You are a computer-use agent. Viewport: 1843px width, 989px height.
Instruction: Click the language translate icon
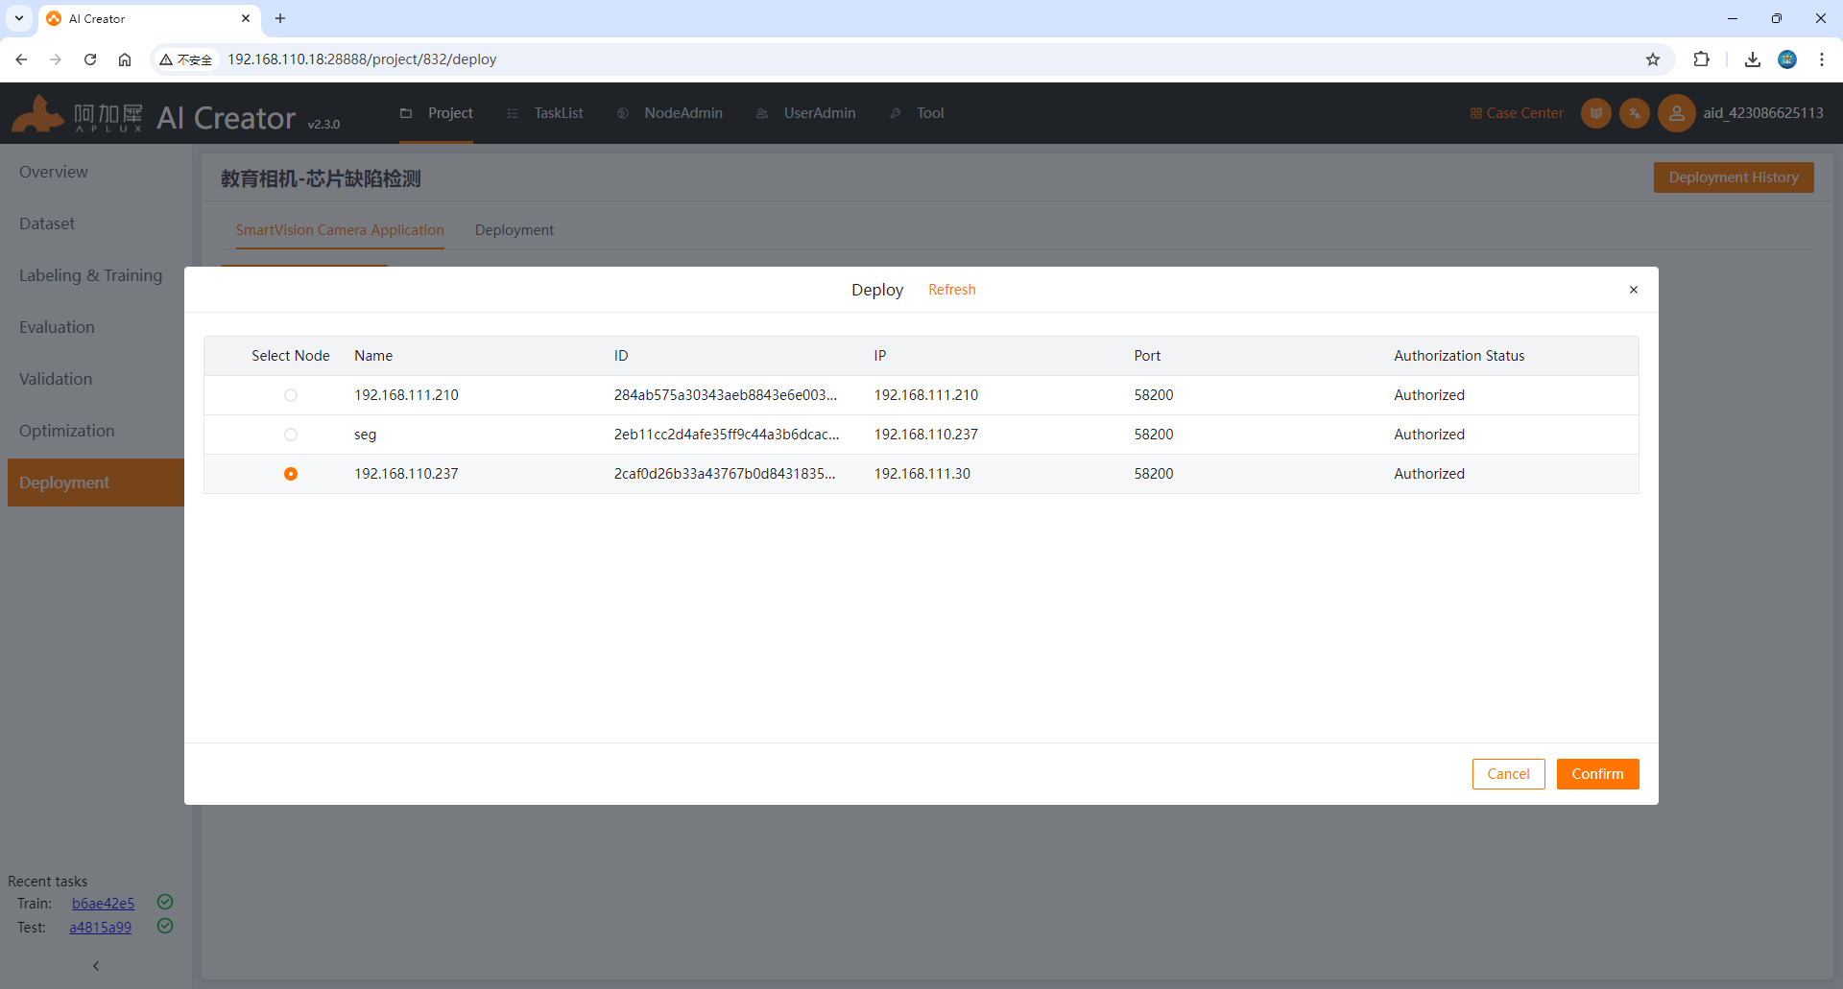1635,113
